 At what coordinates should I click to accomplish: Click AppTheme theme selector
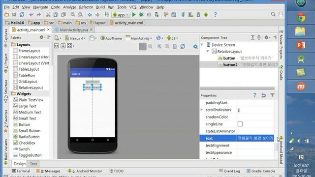[x=111, y=38]
